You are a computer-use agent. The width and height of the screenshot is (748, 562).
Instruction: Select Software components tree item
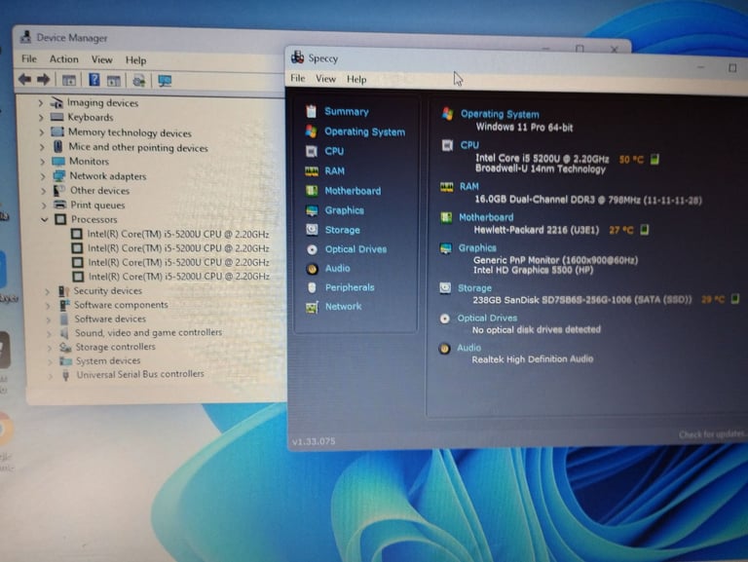tap(121, 305)
